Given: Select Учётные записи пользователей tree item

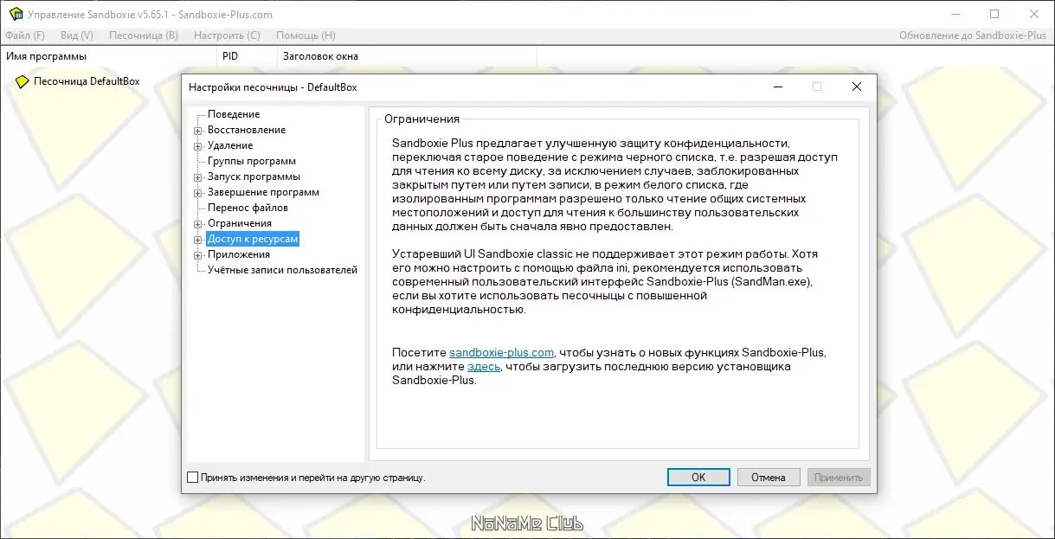Looking at the screenshot, I should tap(282, 270).
